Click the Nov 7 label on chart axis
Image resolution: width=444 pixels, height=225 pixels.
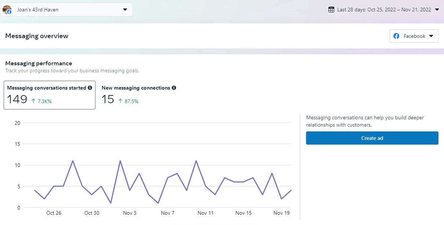(x=167, y=213)
